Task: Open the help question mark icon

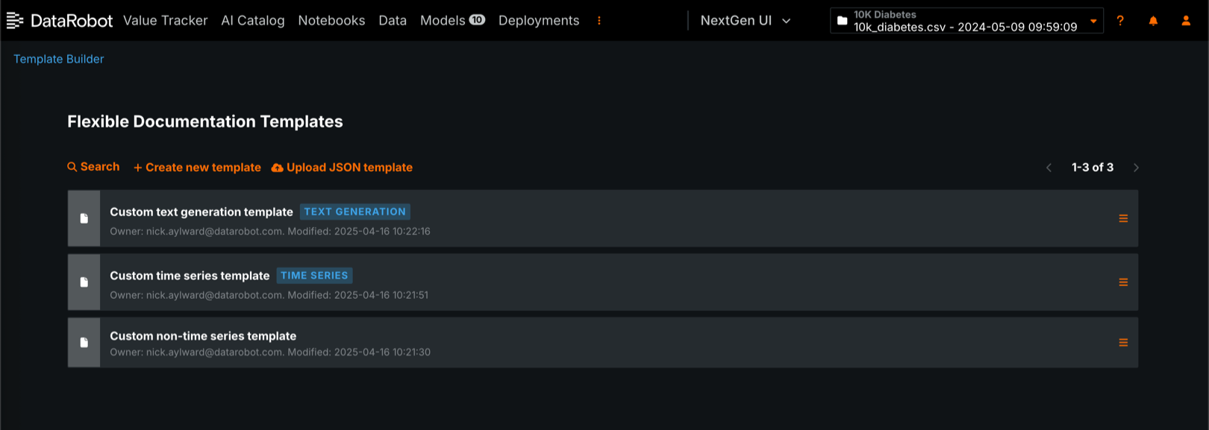Action: click(x=1120, y=21)
